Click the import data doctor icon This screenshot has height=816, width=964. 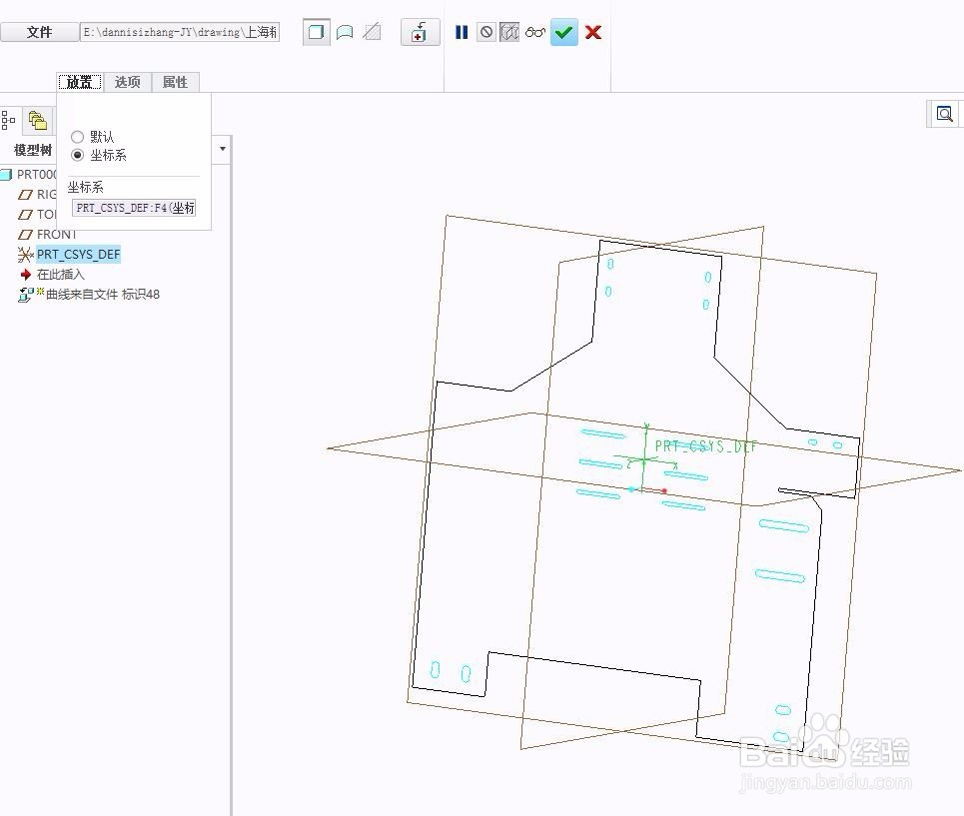click(420, 32)
